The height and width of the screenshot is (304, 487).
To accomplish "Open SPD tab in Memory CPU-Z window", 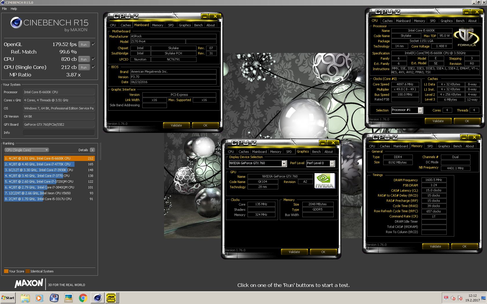I will [430, 146].
